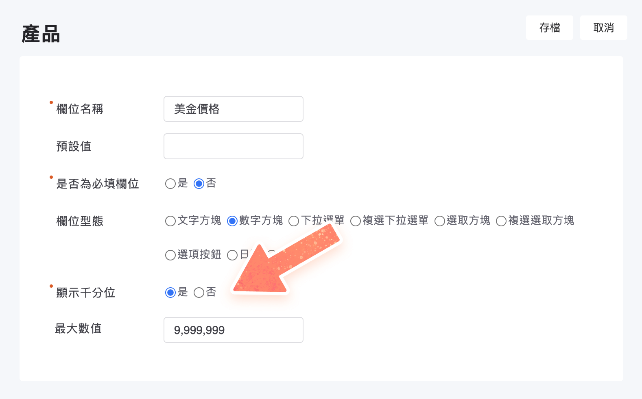The width and height of the screenshot is (642, 399).
Task: Select 否 for 是否為必填欄位
Action: [x=199, y=184]
